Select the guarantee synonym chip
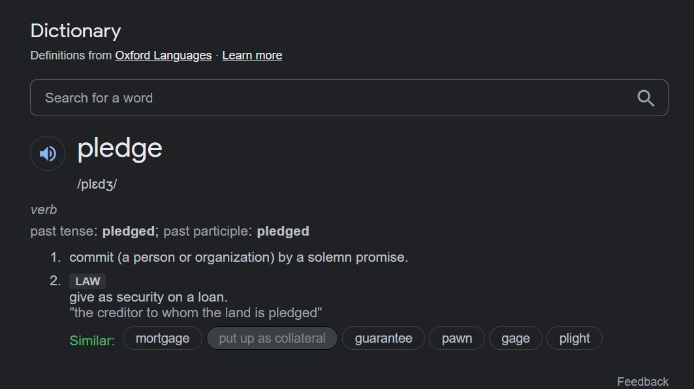This screenshot has width=694, height=389. pos(383,338)
